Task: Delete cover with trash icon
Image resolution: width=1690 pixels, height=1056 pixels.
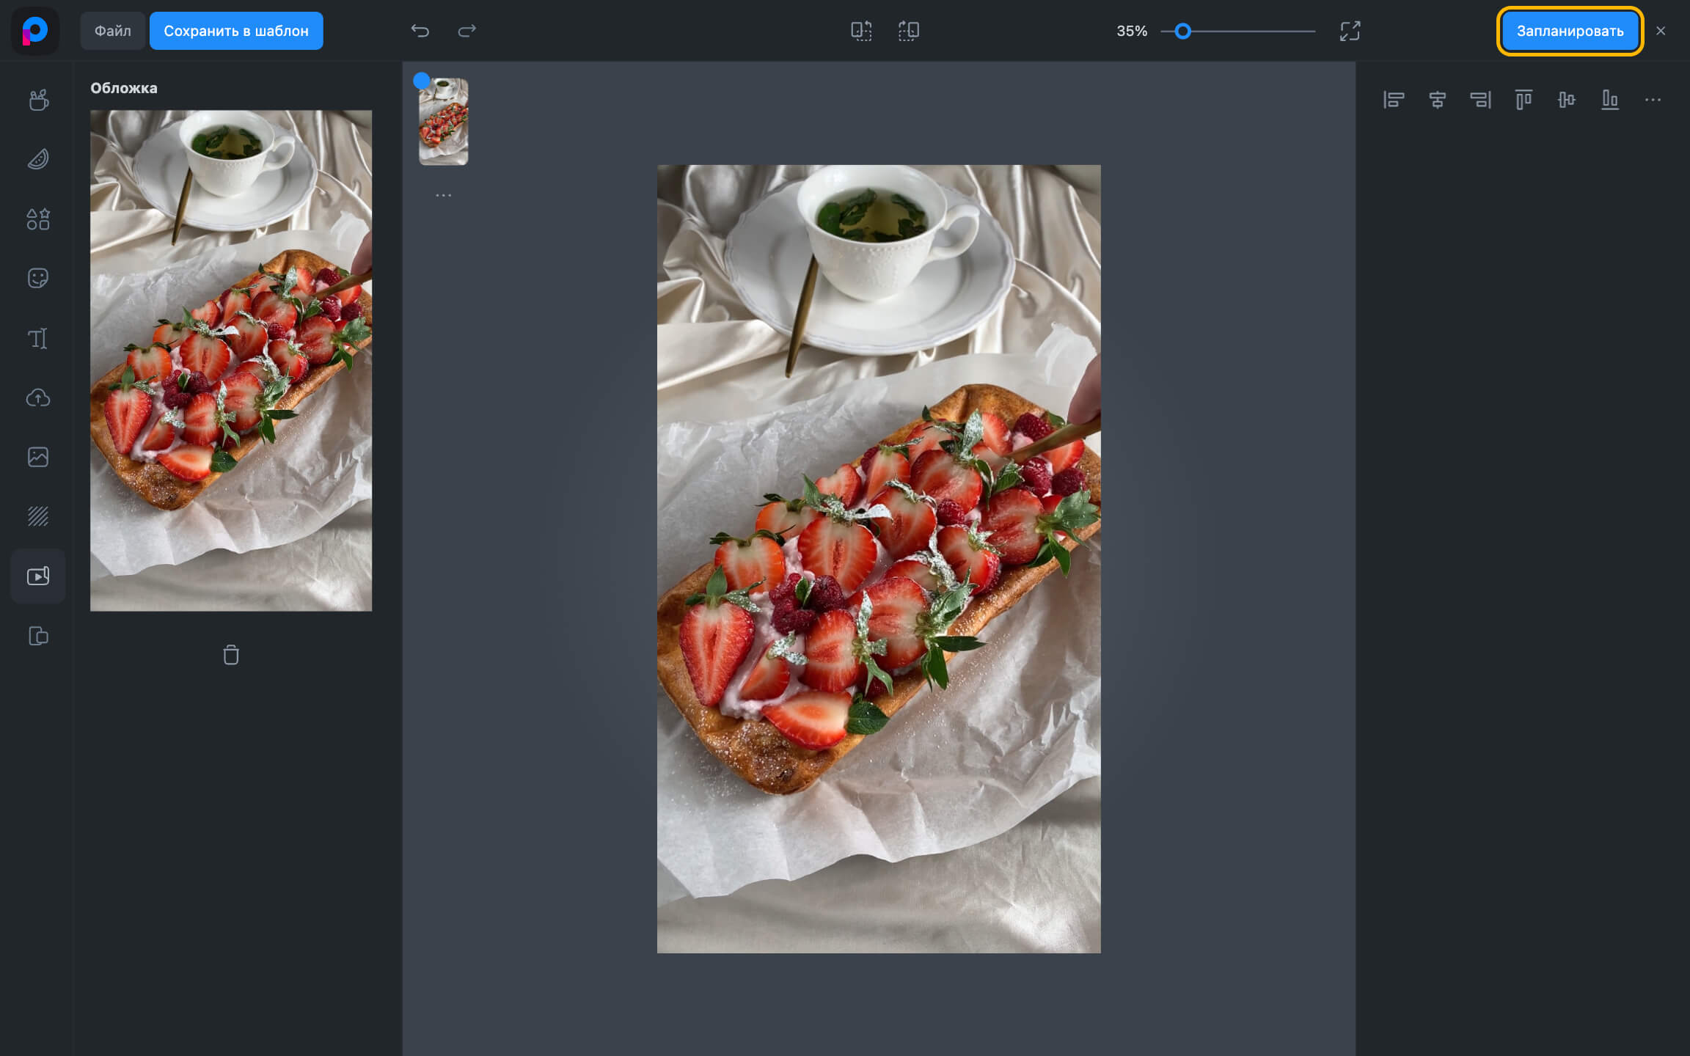Action: (x=231, y=654)
